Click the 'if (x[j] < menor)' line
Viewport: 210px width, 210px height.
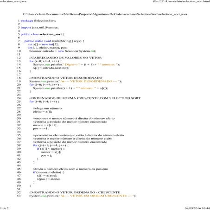(x=51, y=149)
